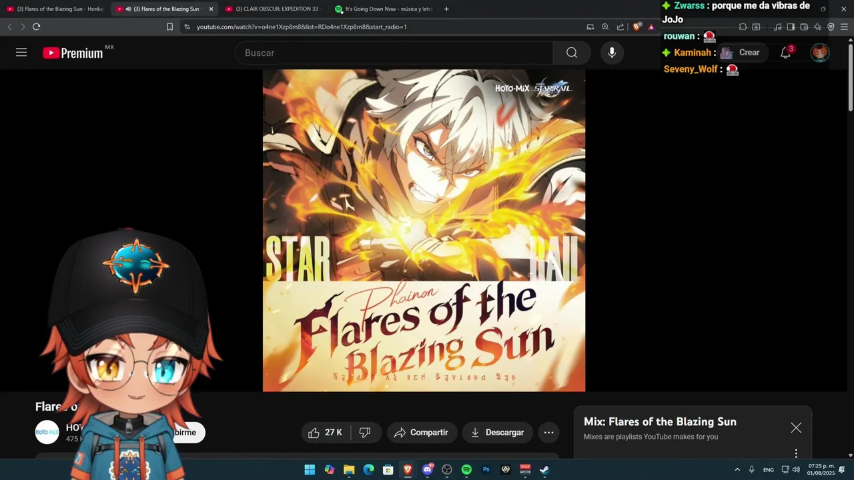Click the video player artwork
The height and width of the screenshot is (480, 854).
424,231
